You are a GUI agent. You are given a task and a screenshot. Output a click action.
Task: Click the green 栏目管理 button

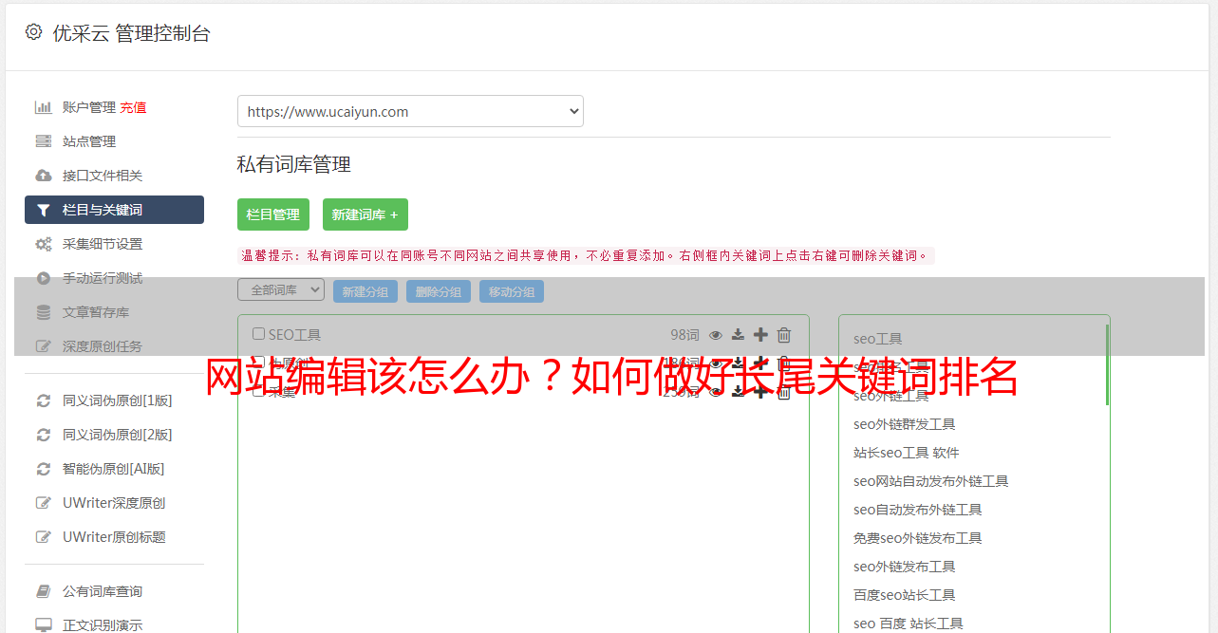(x=273, y=214)
